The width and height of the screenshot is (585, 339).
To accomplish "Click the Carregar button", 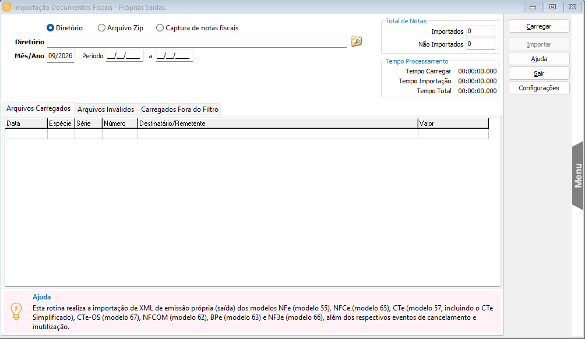I will [x=539, y=26].
